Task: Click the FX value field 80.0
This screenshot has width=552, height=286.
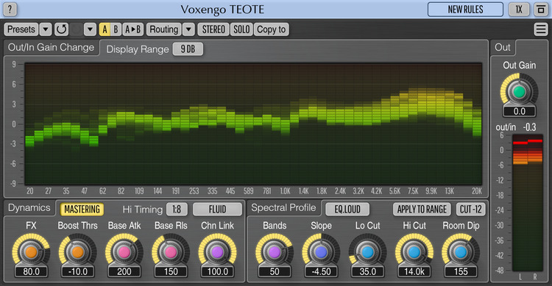Action: [31, 271]
